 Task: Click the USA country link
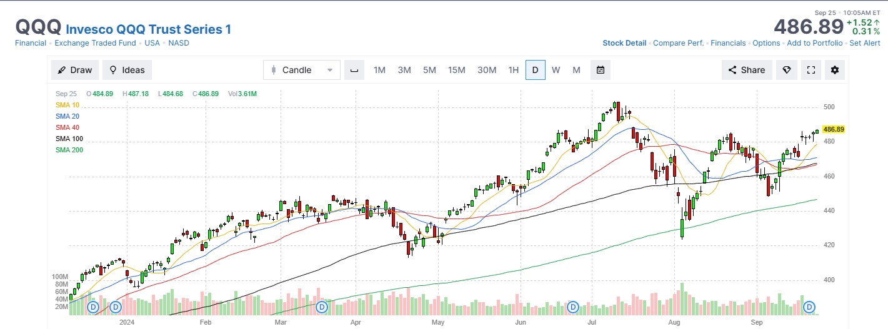click(152, 43)
